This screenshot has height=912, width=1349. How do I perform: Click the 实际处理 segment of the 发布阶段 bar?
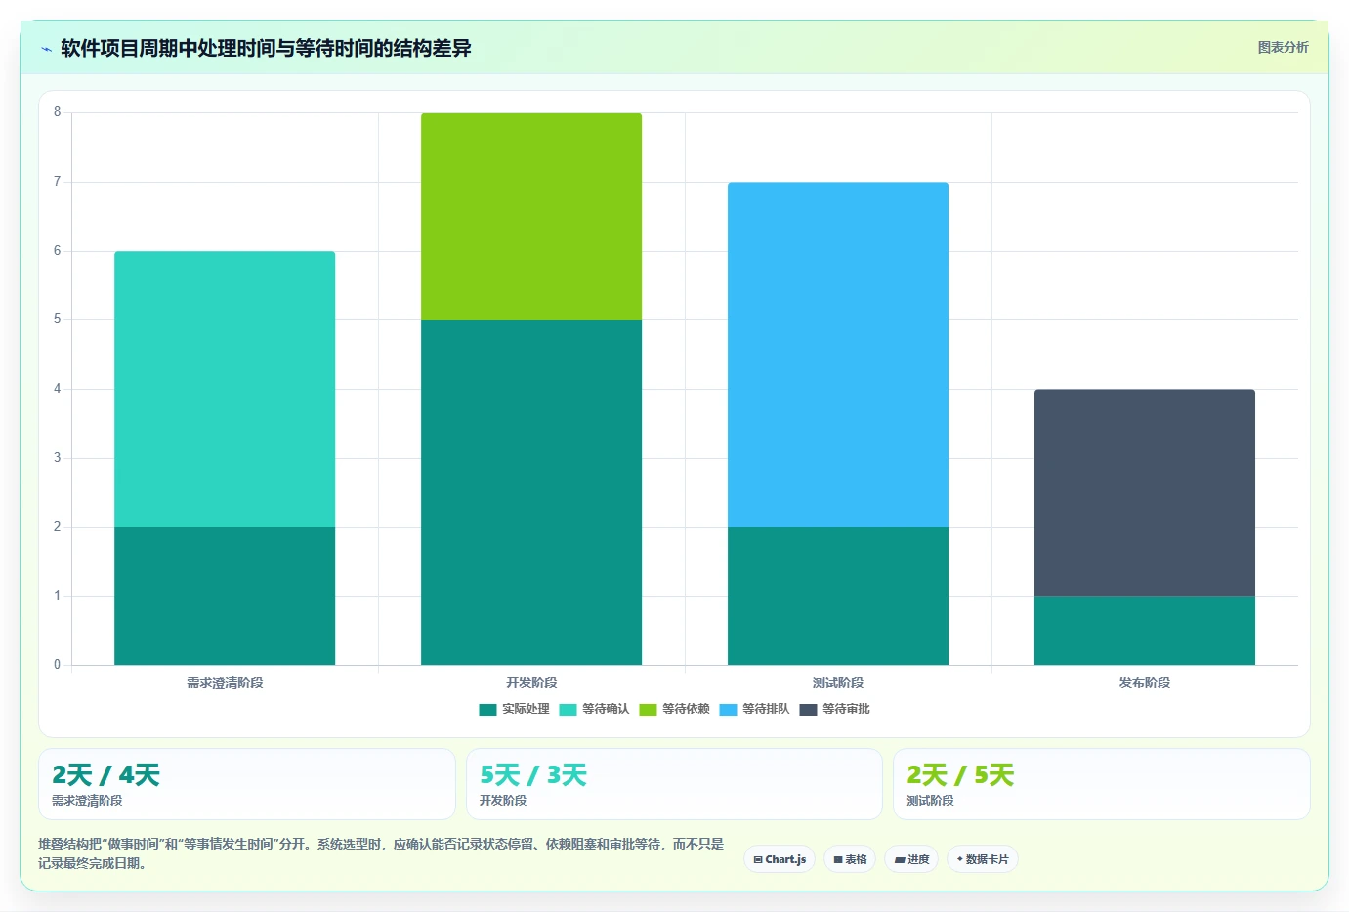pyautogui.click(x=1145, y=631)
